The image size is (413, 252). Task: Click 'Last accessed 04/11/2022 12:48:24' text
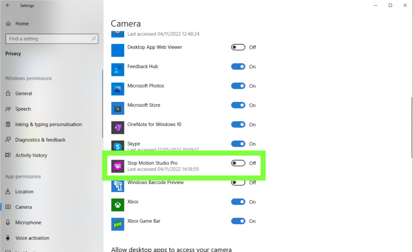tap(163, 34)
